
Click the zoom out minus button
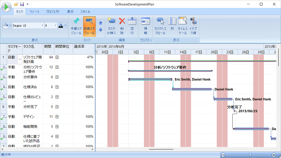pyautogui.click(x=223, y=155)
